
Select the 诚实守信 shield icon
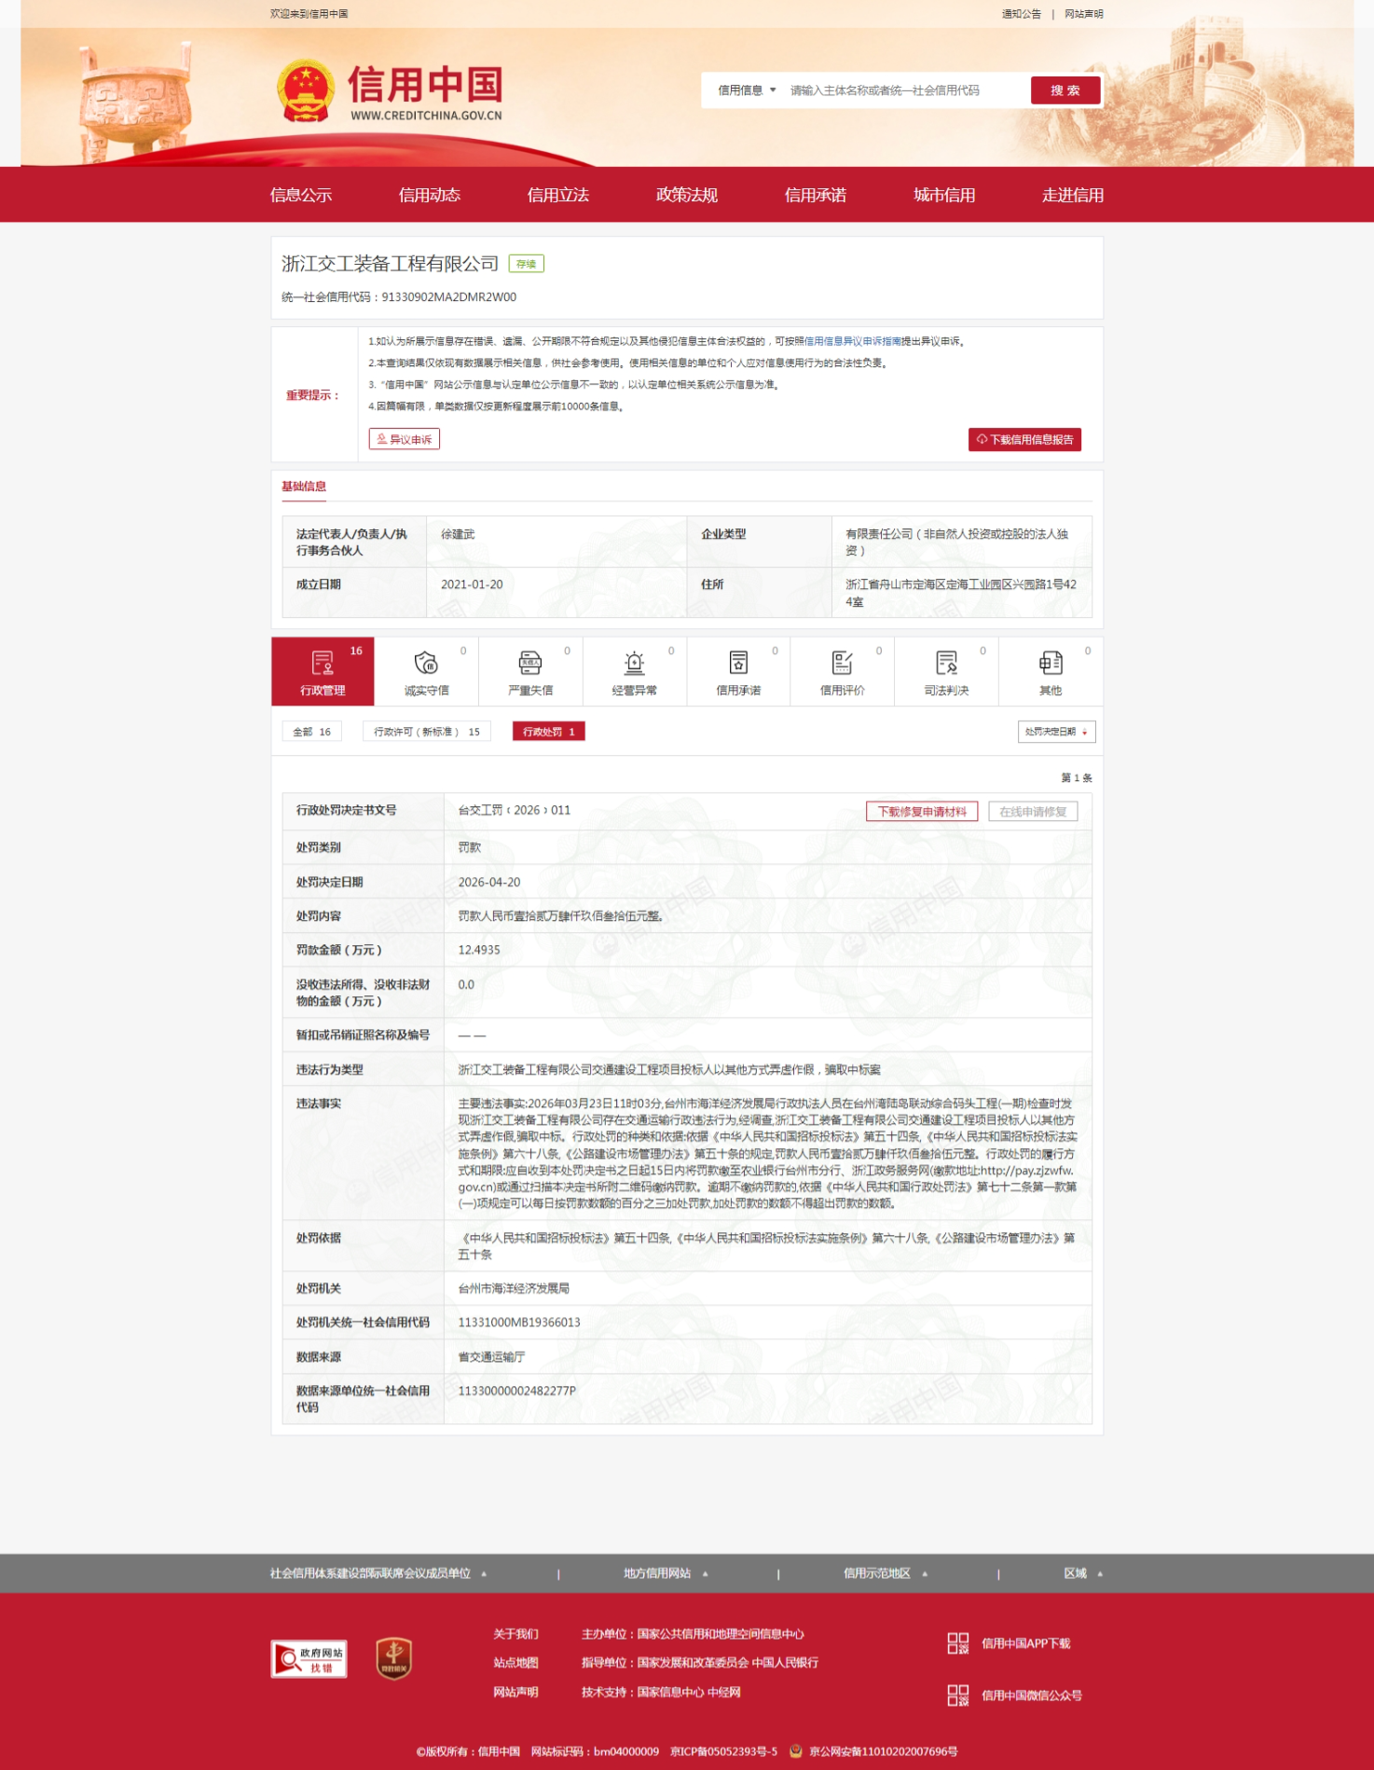(x=426, y=664)
